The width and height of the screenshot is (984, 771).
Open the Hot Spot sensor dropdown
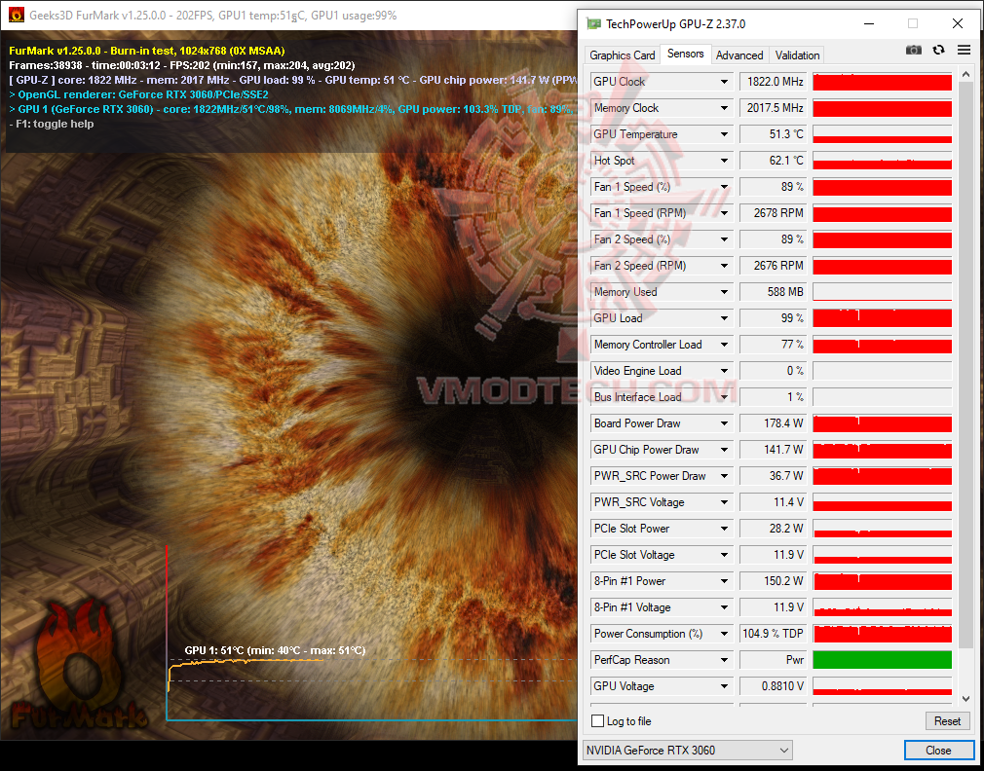pos(724,161)
